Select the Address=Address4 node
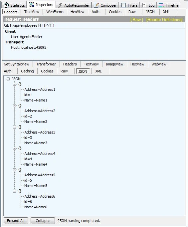Image resolution: width=188 pixels, height=227 pixels. 40,154
